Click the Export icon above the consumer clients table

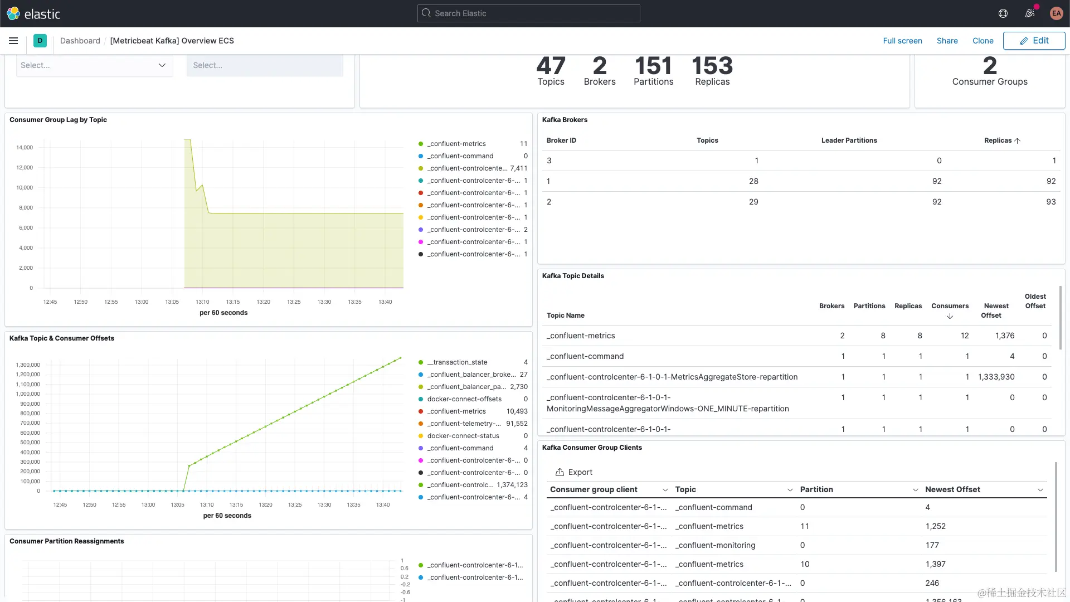(561, 472)
